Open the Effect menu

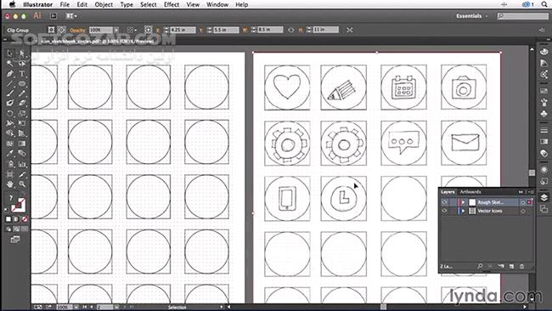point(172,4)
